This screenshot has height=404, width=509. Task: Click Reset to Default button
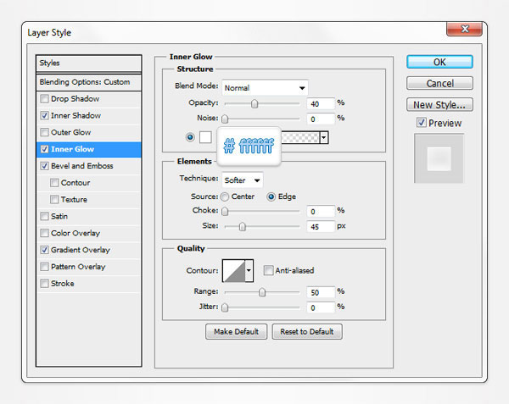pyautogui.click(x=307, y=331)
